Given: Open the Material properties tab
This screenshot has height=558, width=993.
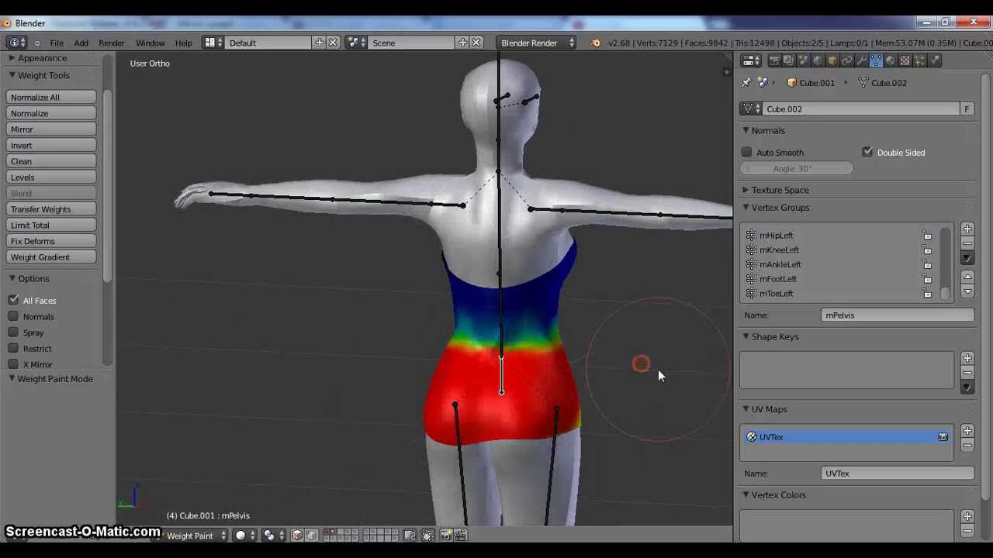Looking at the screenshot, I should 890,60.
